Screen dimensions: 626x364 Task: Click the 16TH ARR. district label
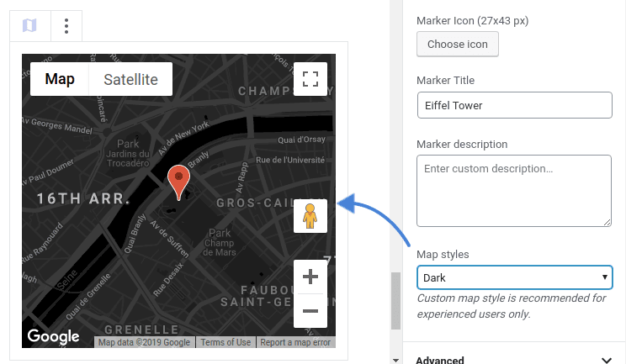83,198
